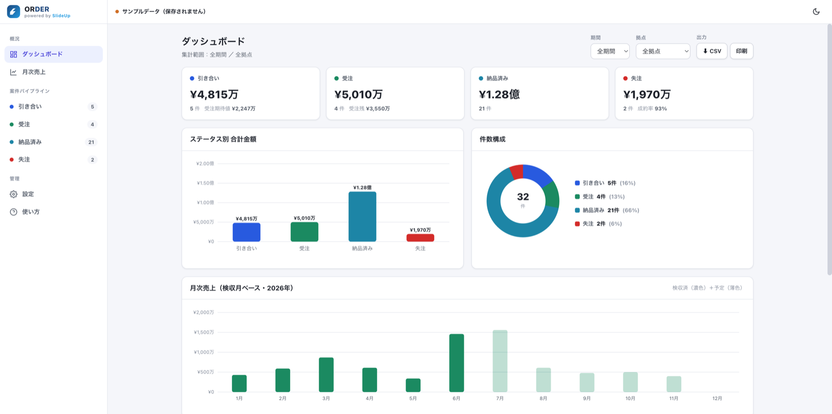Click the ORDER app logo icon
832x414 pixels.
pyautogui.click(x=14, y=11)
